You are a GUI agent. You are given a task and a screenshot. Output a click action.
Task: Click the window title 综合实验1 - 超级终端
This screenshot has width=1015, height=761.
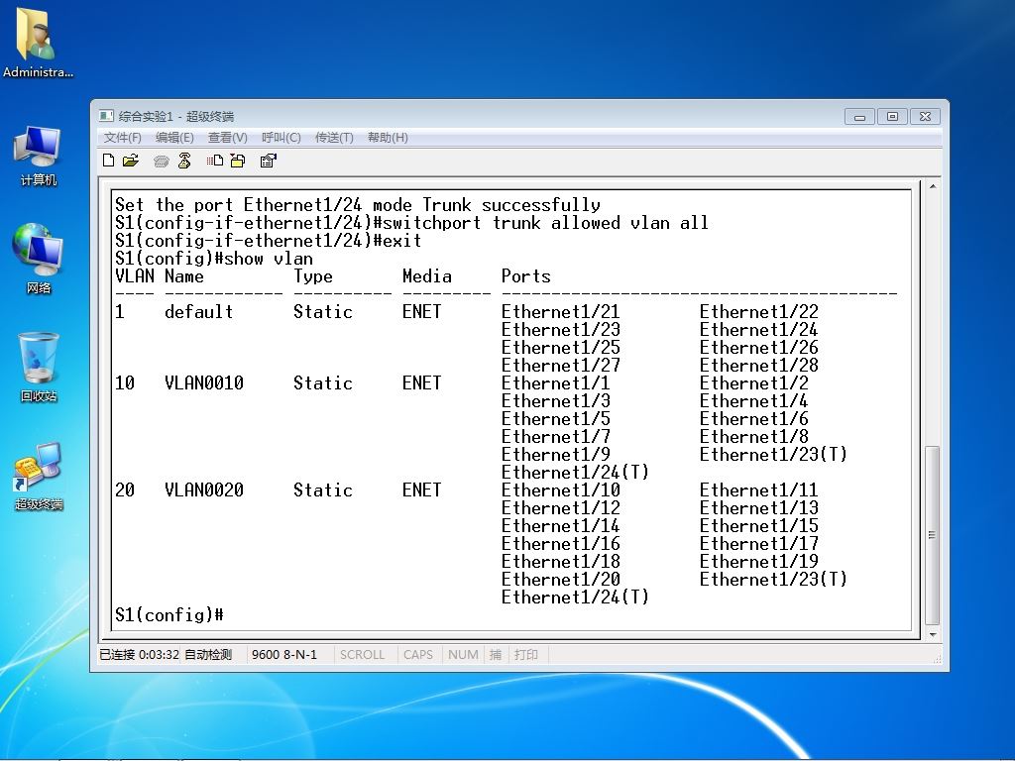[x=176, y=117]
